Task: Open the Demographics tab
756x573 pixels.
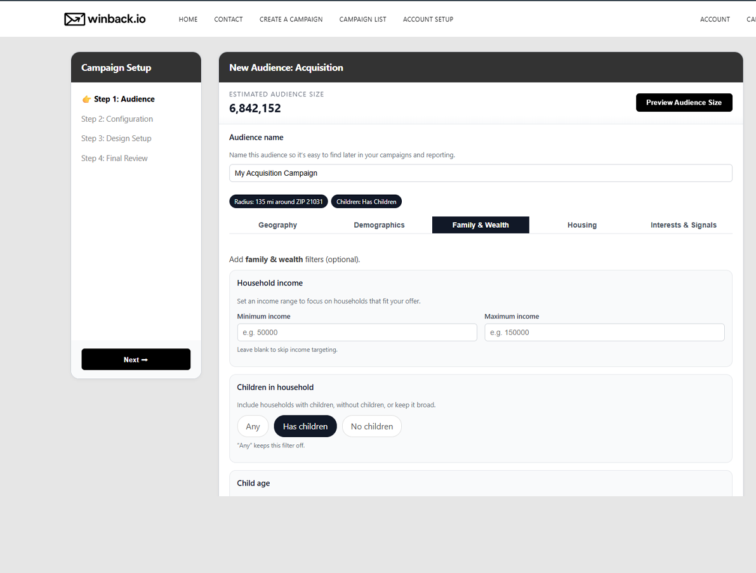Action: (379, 225)
